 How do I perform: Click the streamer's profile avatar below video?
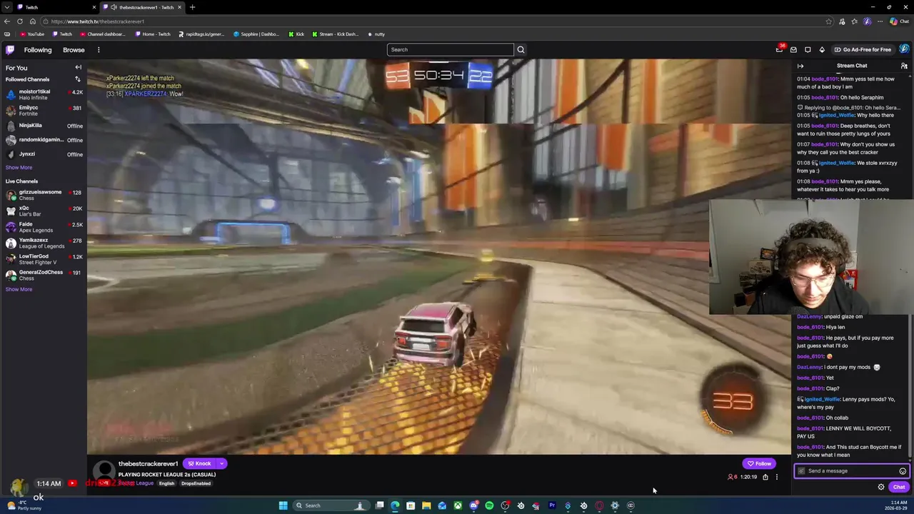[105, 470]
